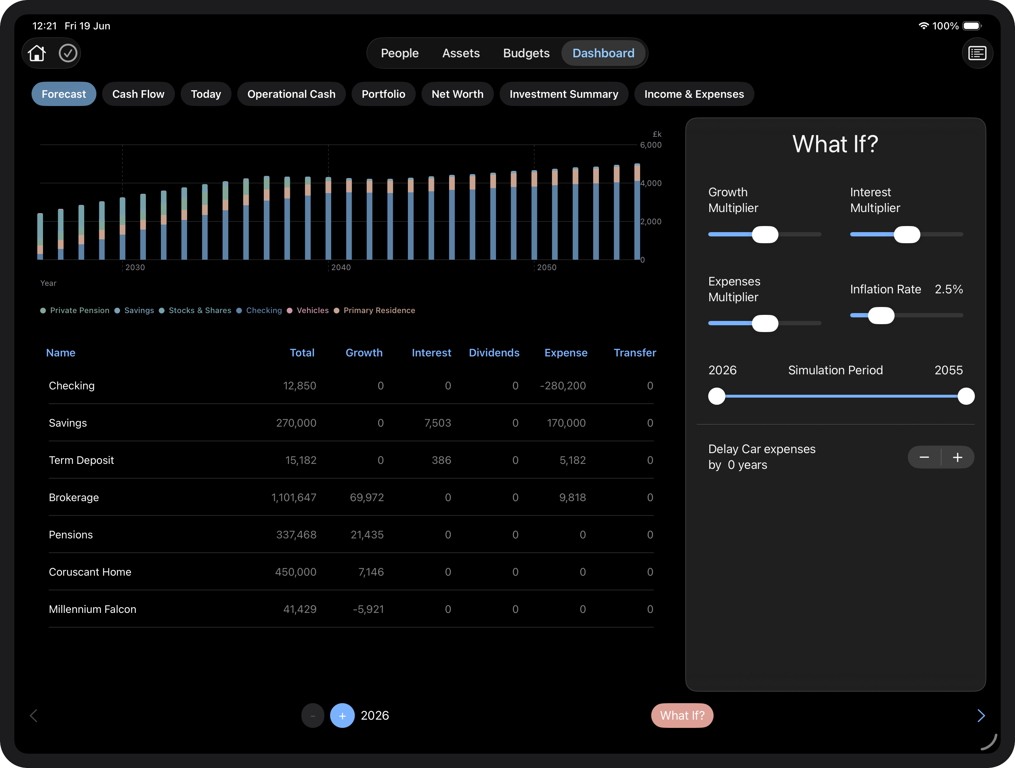
Task: Sort the table by Total column header
Action: 302,352
